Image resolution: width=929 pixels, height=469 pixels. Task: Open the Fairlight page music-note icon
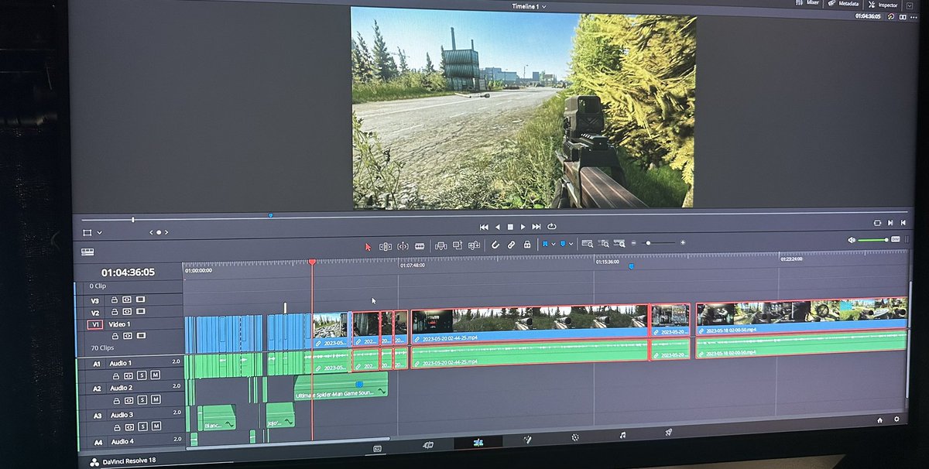[x=622, y=435]
